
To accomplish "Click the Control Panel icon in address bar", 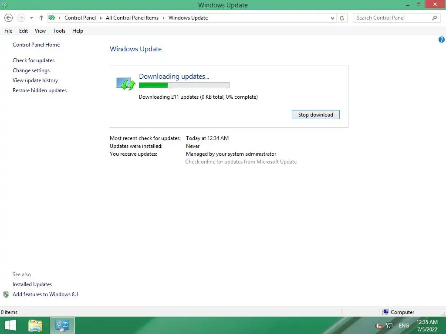I will [52, 18].
